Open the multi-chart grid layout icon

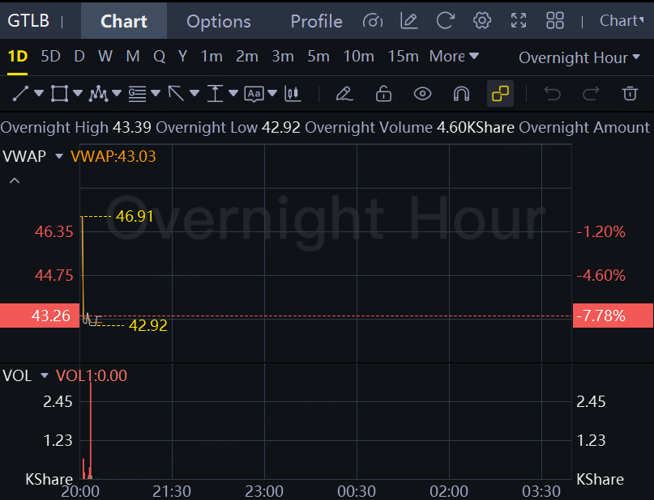(555, 21)
